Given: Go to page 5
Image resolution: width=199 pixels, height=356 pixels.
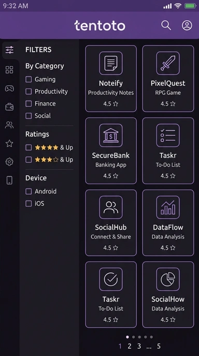Looking at the screenshot, I should [159, 346].
